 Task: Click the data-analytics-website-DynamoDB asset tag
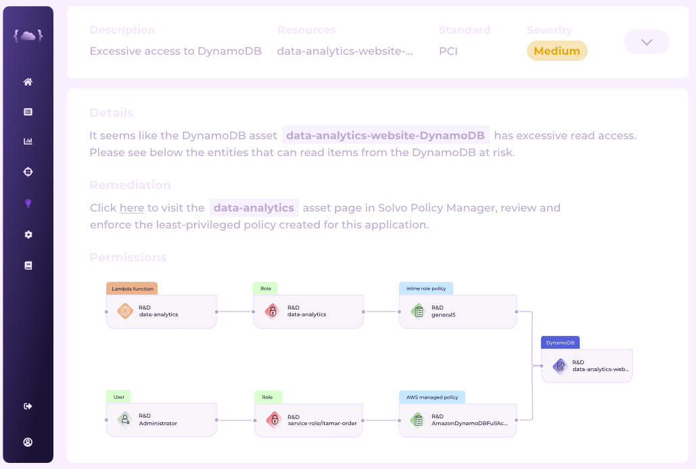(x=386, y=135)
